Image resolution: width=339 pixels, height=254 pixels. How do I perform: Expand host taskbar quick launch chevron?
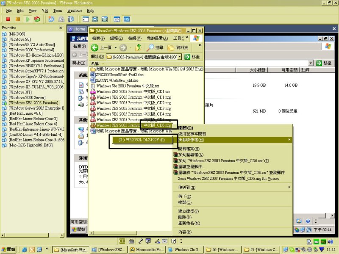[47, 249]
